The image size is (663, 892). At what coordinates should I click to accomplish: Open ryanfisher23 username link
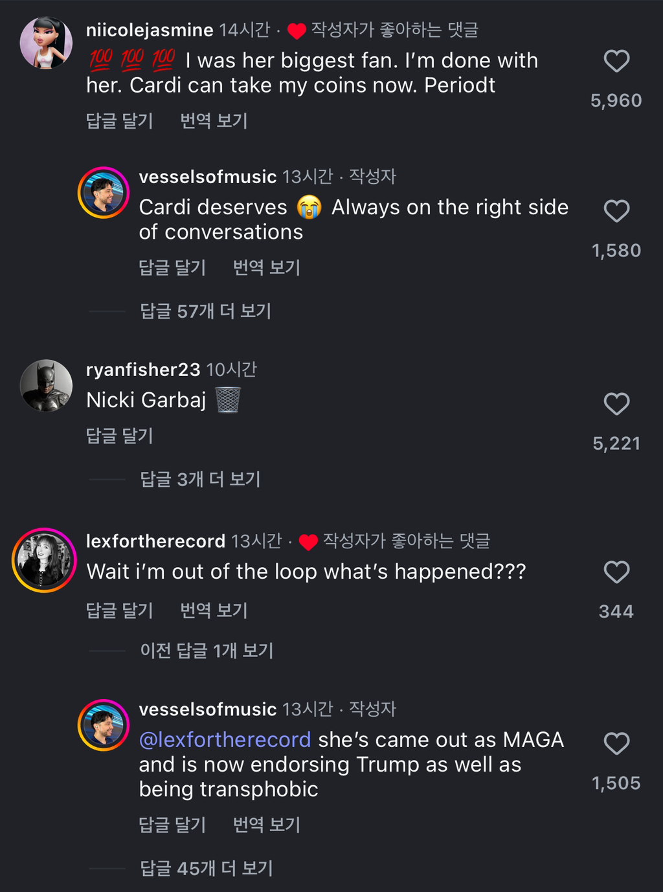(x=143, y=370)
